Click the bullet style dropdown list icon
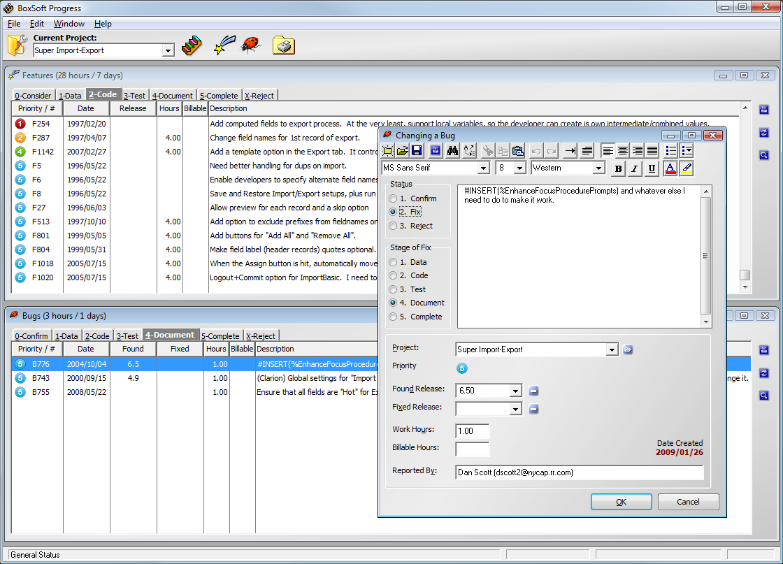783x564 pixels. point(687,151)
